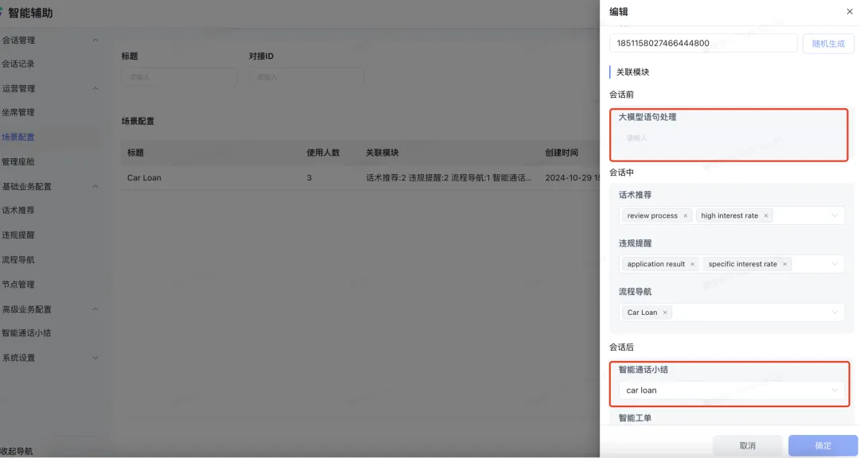
Task: Expand the 违规提醒 dropdown
Action: (834, 264)
